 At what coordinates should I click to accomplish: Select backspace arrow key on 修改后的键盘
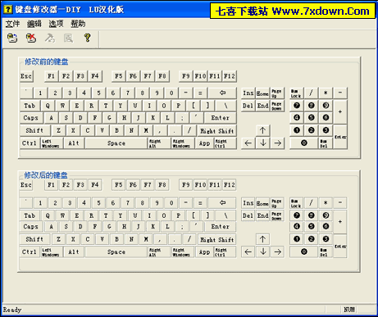click(x=222, y=202)
